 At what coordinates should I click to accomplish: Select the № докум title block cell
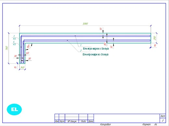click(72, 121)
